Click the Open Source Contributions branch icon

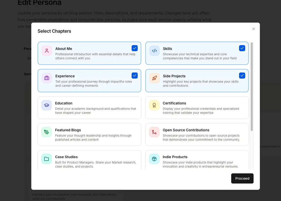pyautogui.click(x=154, y=132)
